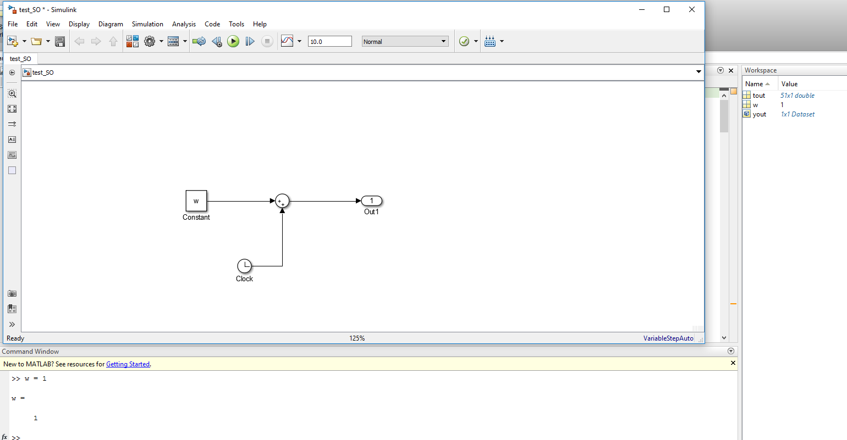Open the Getting Started link
Image resolution: width=847 pixels, height=440 pixels.
pyautogui.click(x=128, y=364)
